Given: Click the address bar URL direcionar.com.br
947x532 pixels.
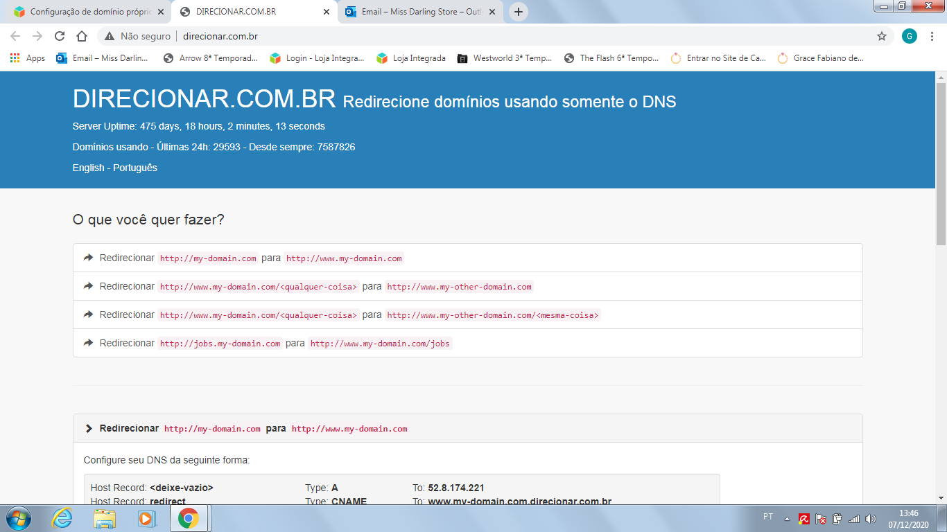Looking at the screenshot, I should tap(220, 36).
